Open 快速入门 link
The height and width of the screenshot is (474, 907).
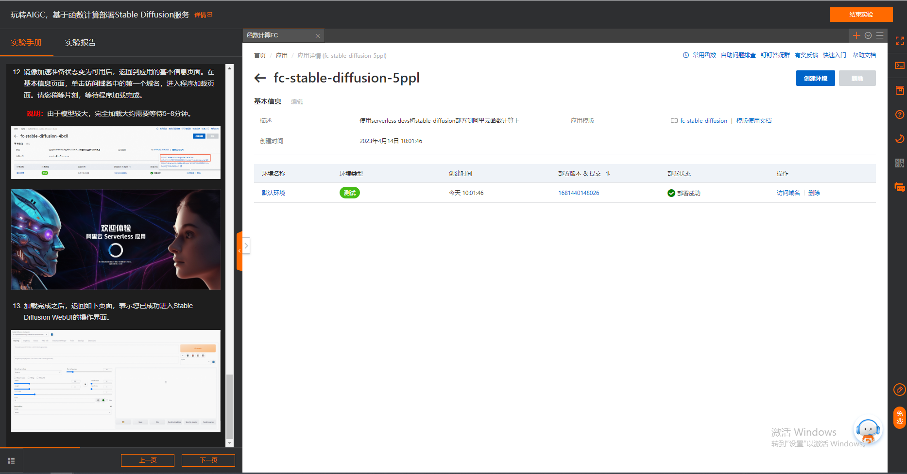tap(835, 55)
